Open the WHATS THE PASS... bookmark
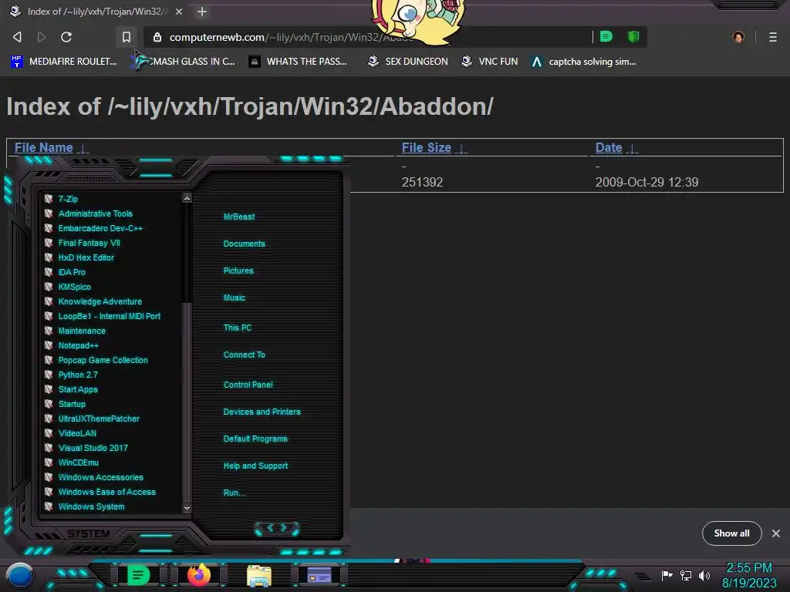 299,62
